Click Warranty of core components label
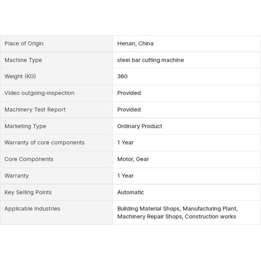This screenshot has height=261, width=261. pyautogui.click(x=44, y=143)
